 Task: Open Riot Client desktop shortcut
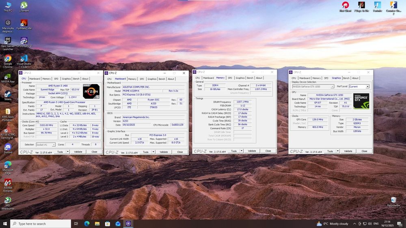345,7
